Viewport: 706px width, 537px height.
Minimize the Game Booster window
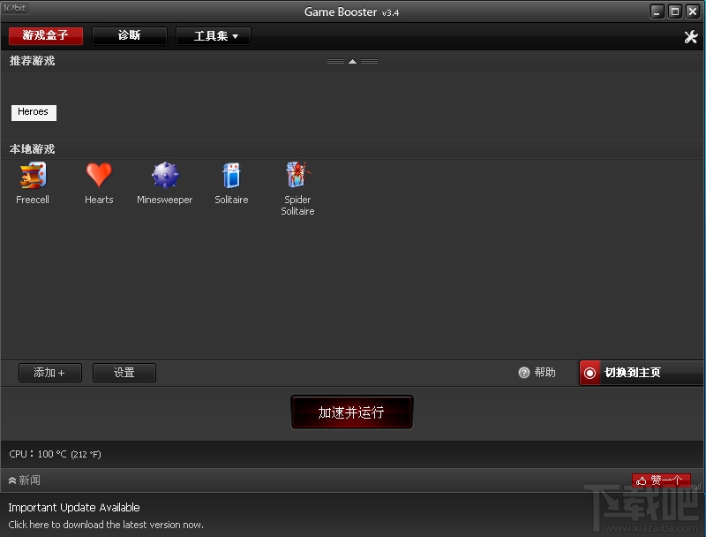coord(657,11)
